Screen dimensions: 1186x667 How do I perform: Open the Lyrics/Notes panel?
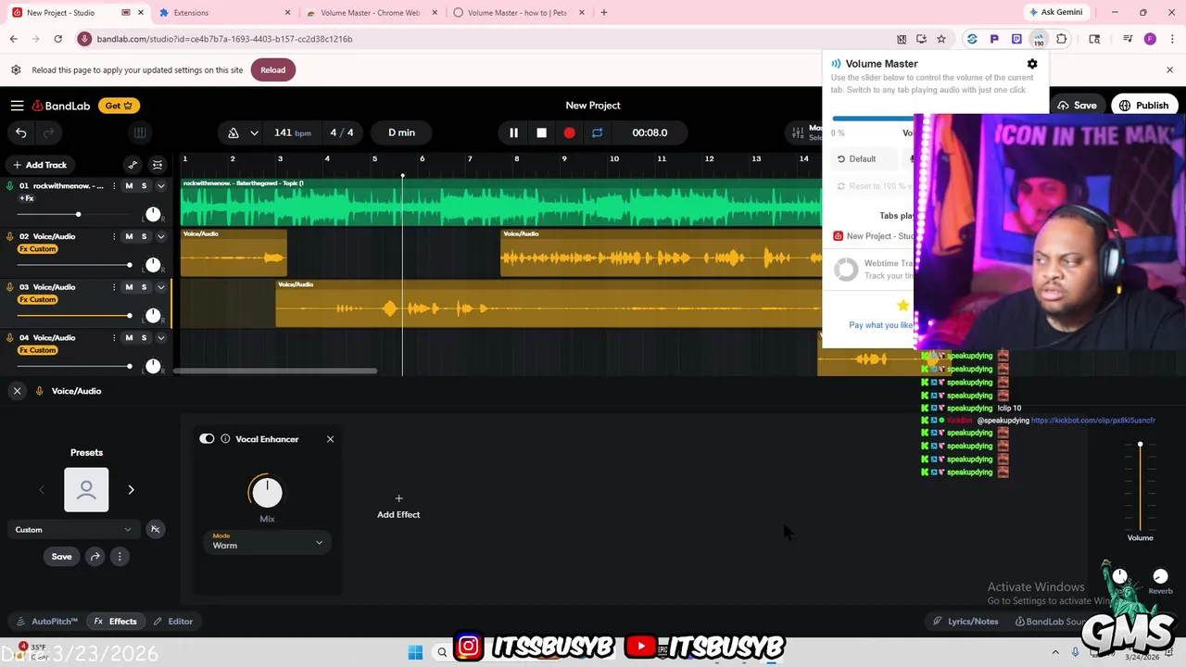965,622
